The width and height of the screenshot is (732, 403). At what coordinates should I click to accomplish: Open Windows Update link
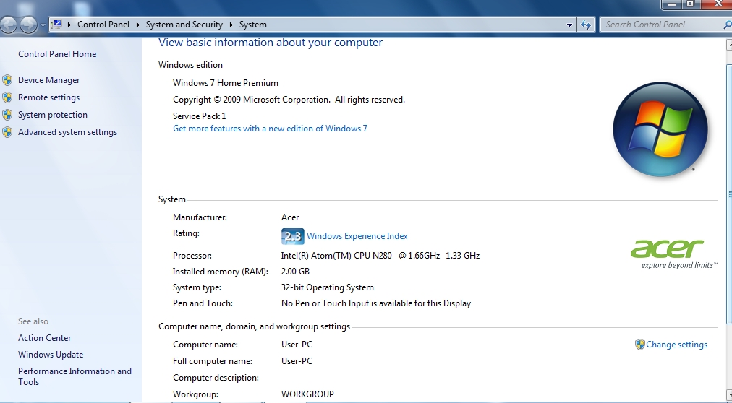(51, 355)
